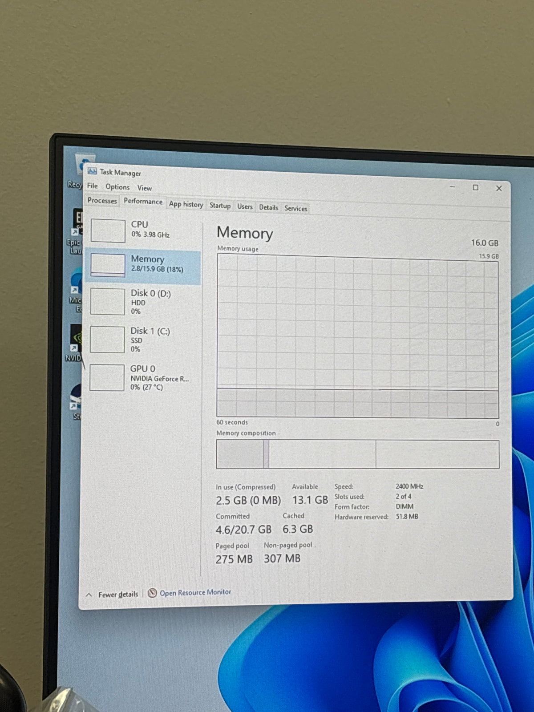Click the '6.3 GB' cached value
This screenshot has width=534, height=712.
298,529
